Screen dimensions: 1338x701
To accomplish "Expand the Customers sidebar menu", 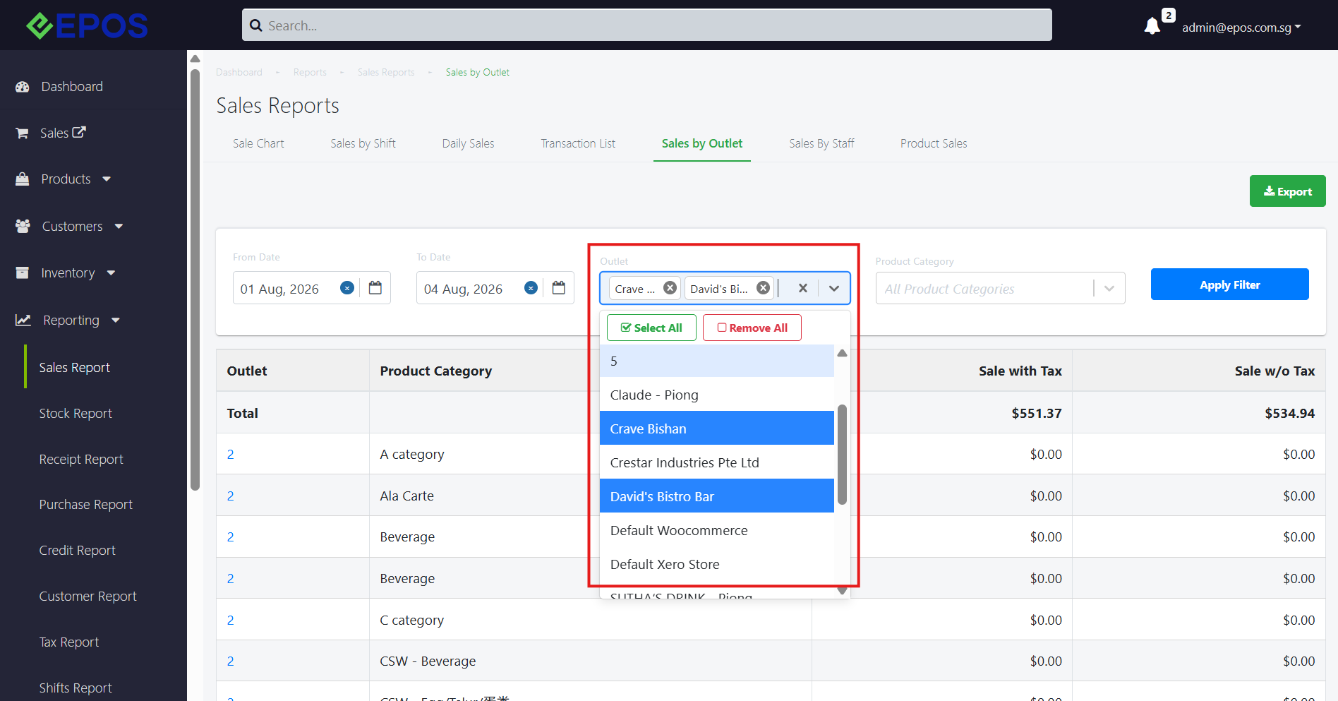I will (x=119, y=227).
